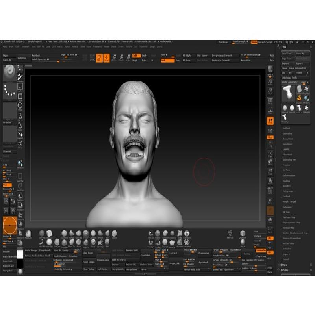Image resolution: width=315 pixels, height=315 pixels.
Task: Select the Move transform icon beside Draw
Action: [x=114, y=58]
